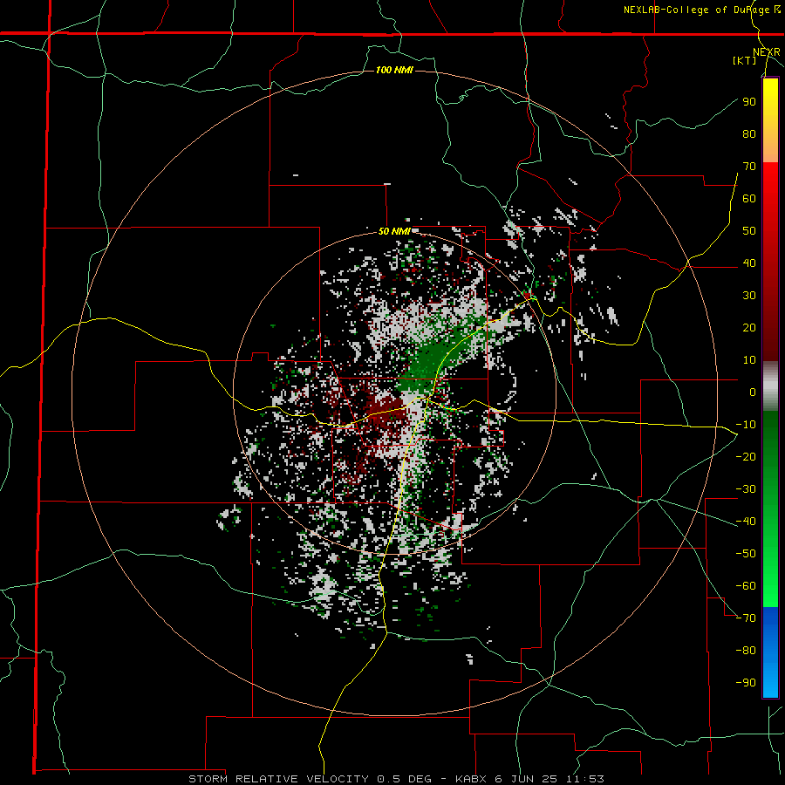Click the 90 knot label on color scale
This screenshot has height=785, width=785.
click(x=749, y=102)
